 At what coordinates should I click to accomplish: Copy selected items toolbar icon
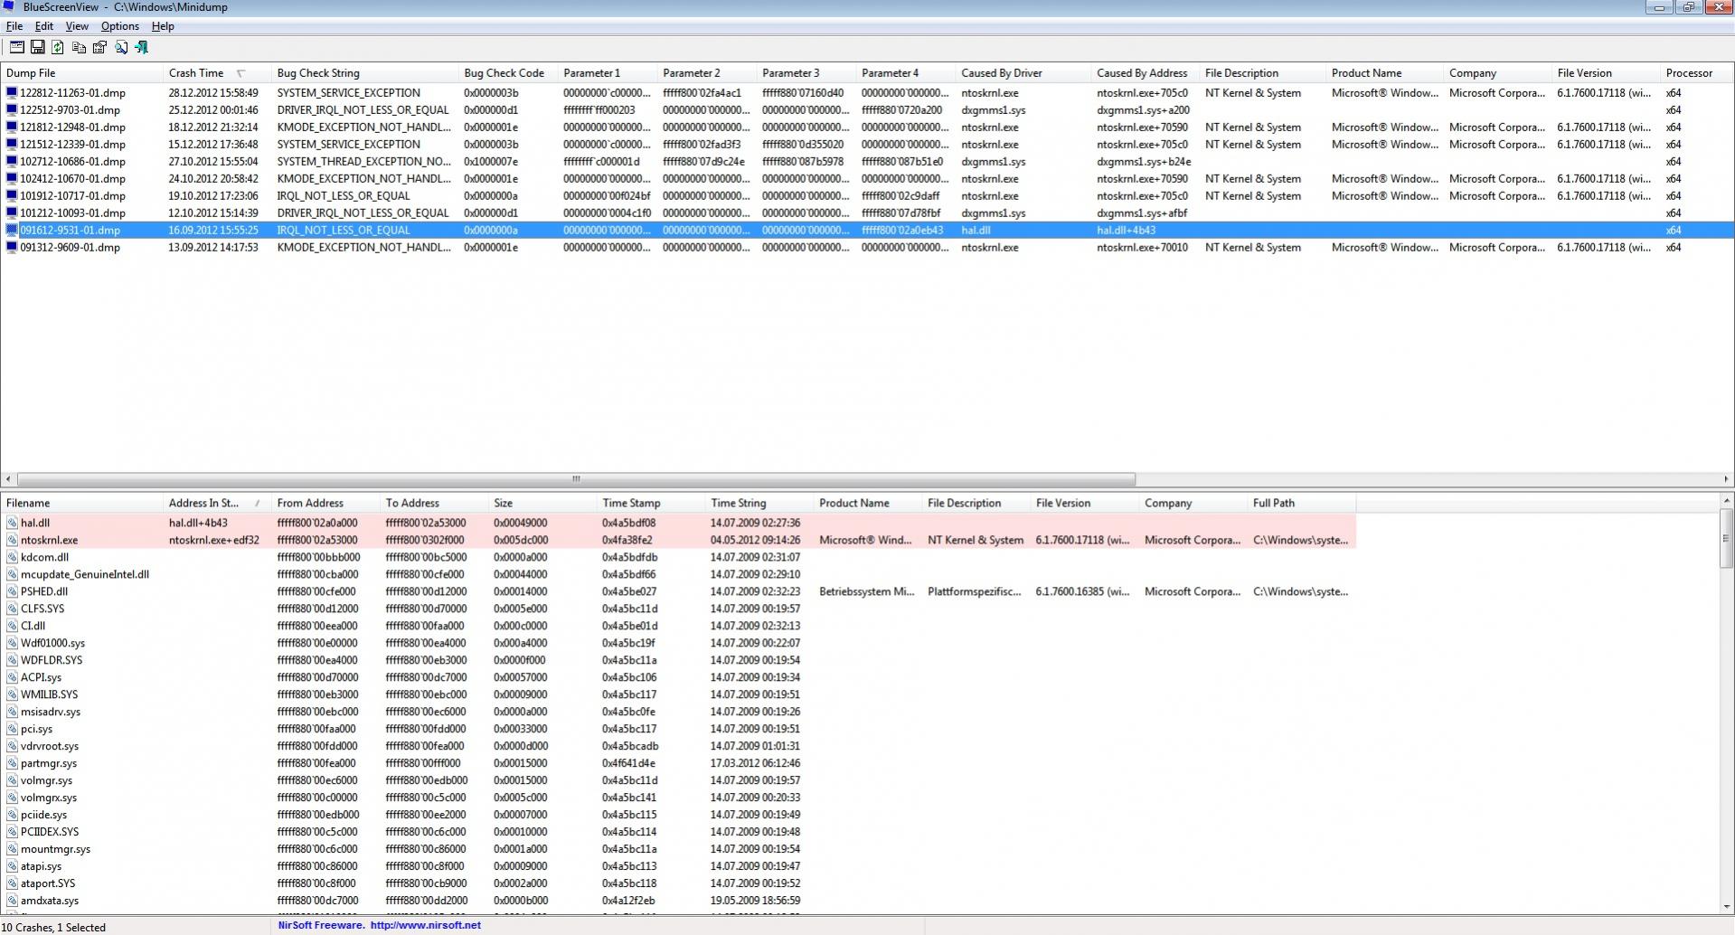click(79, 47)
